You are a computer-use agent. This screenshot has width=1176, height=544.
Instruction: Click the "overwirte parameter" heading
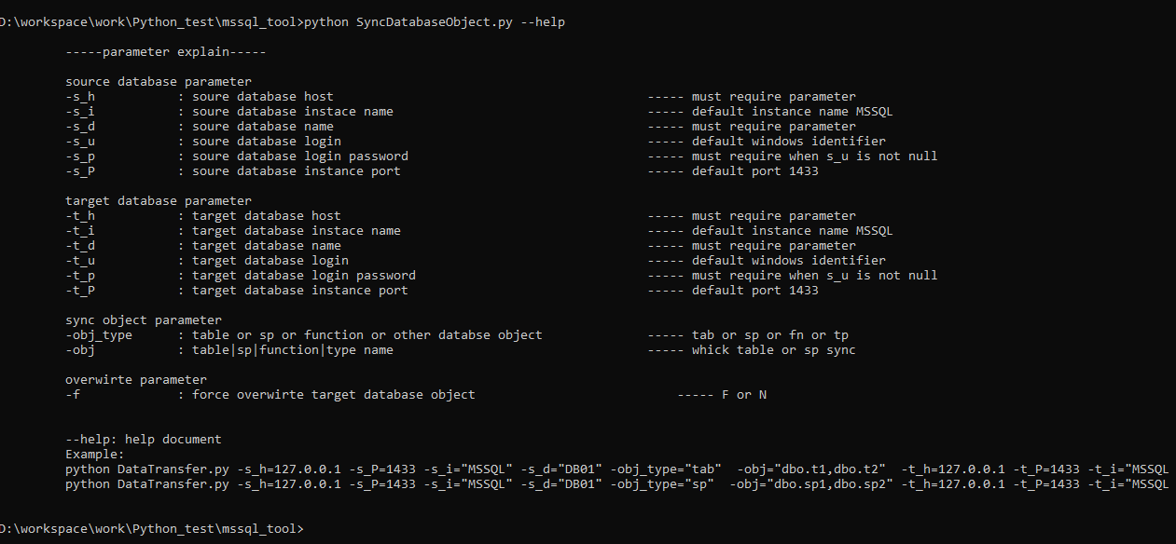point(136,380)
